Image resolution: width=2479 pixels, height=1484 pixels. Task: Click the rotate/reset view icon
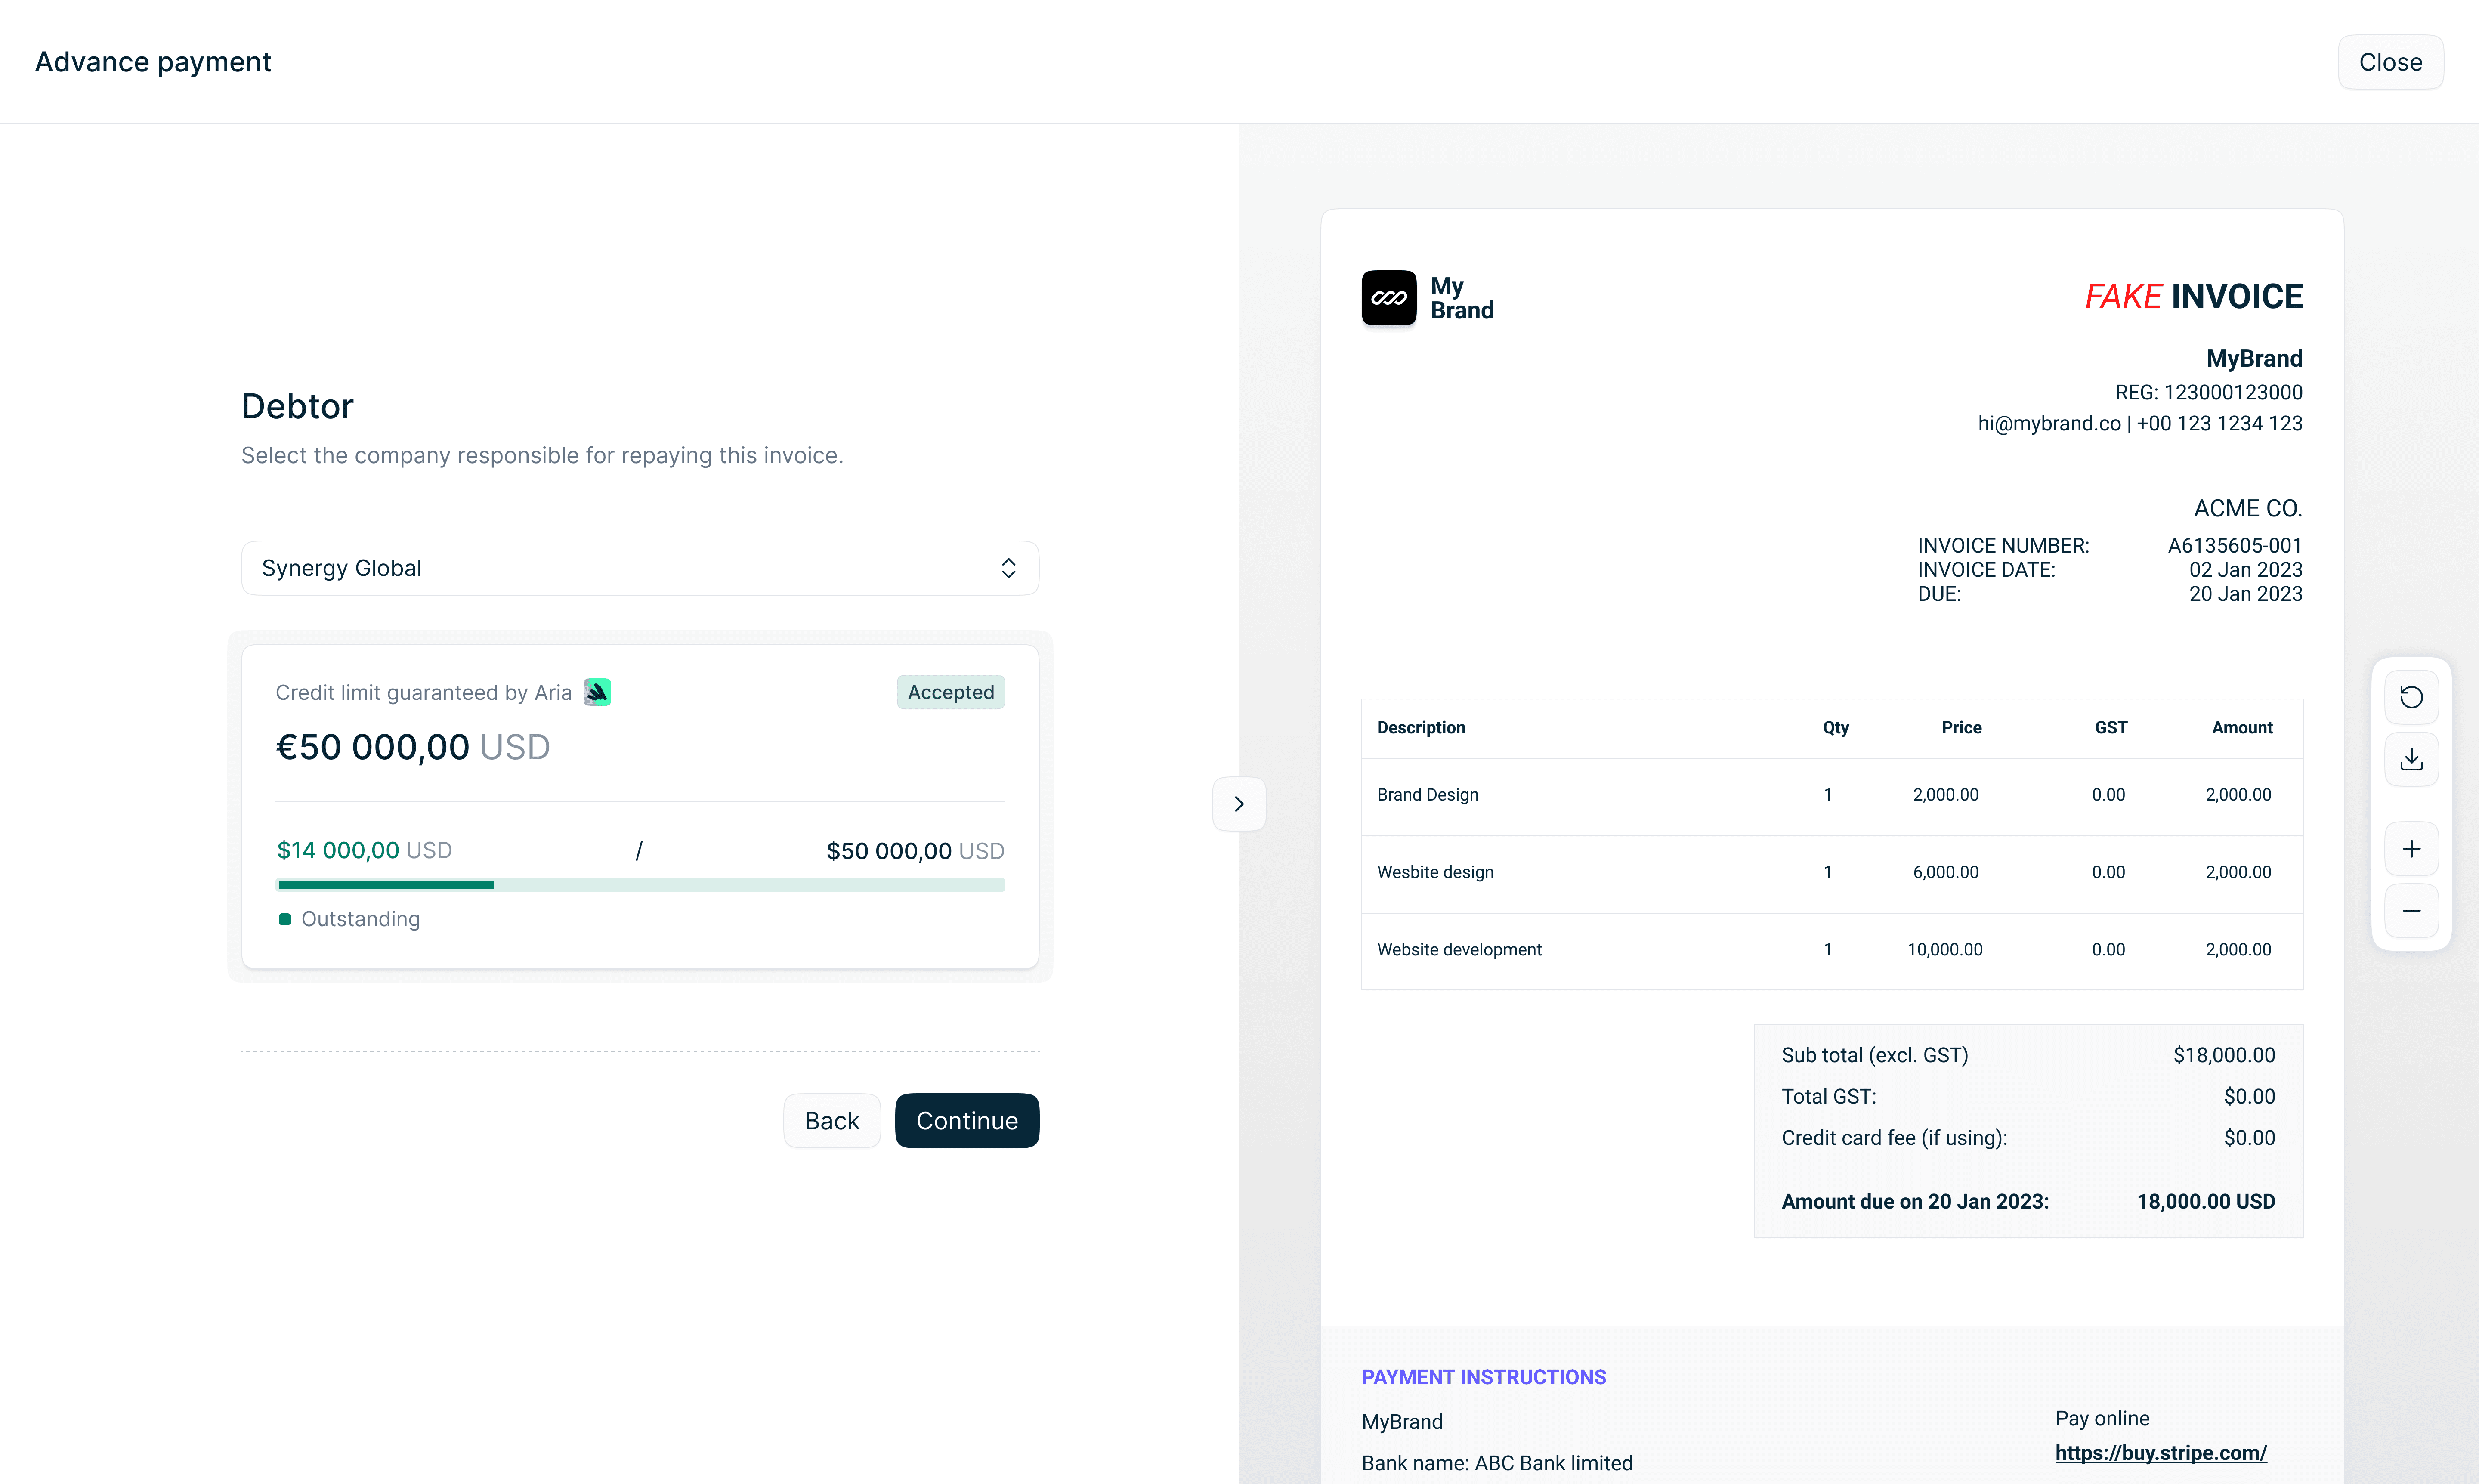coord(2411,697)
